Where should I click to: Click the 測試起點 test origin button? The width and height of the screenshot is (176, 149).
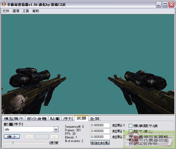pyautogui.click(x=100, y=143)
